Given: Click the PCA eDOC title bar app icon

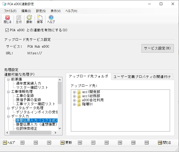Looking at the screenshot, I should (4, 4).
